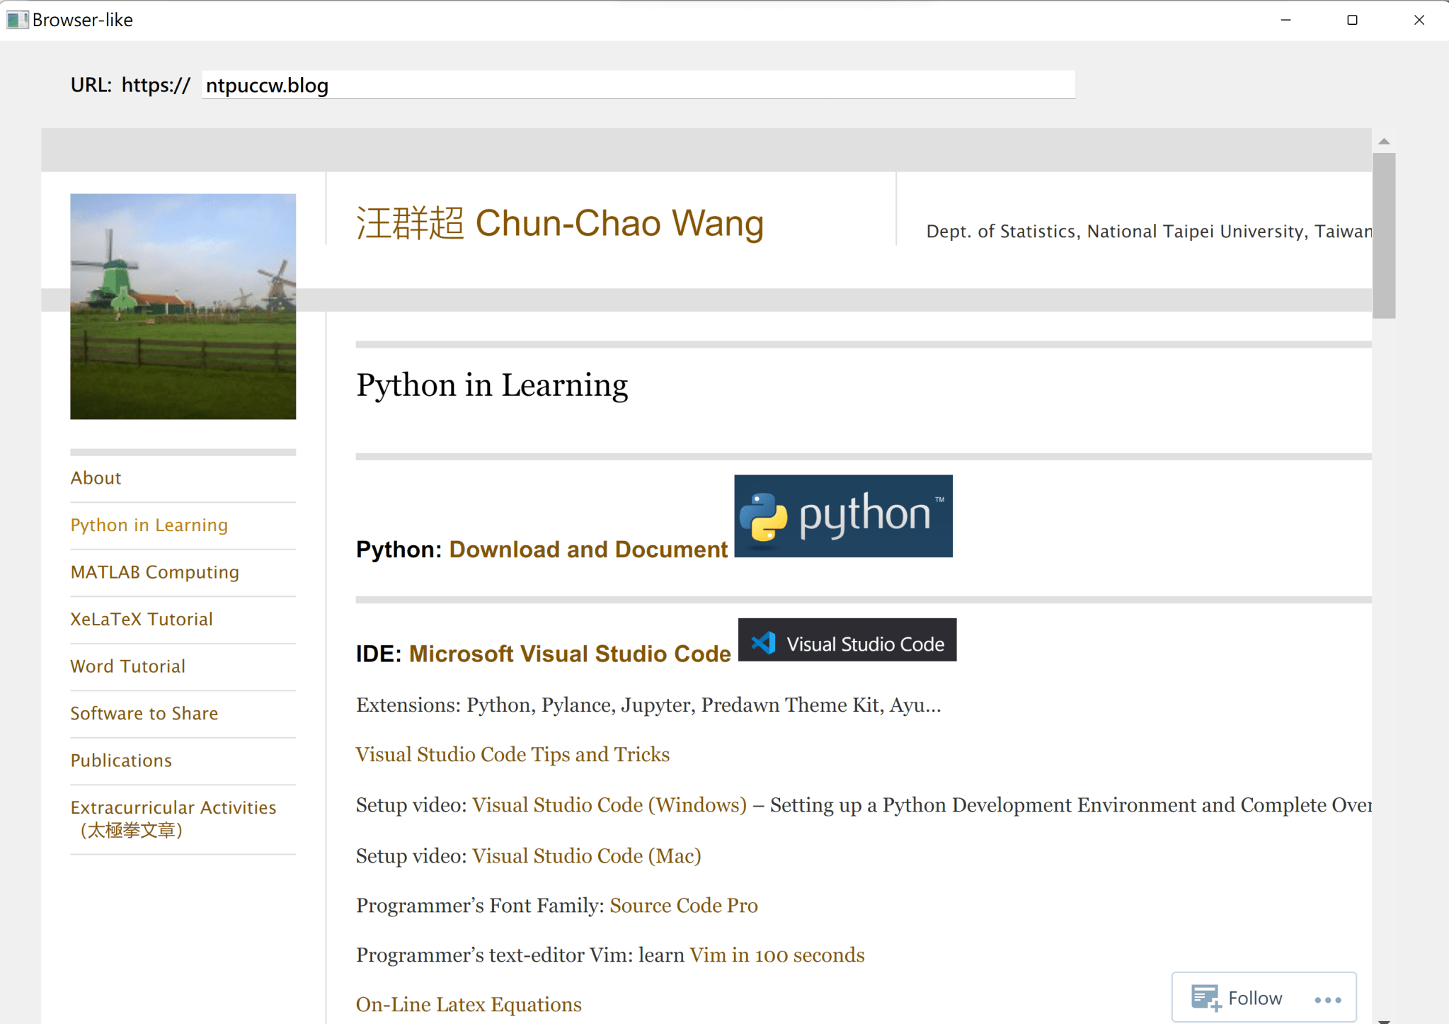Open the Vim in 100 seconds link
Image resolution: width=1449 pixels, height=1024 pixels.
tap(777, 954)
